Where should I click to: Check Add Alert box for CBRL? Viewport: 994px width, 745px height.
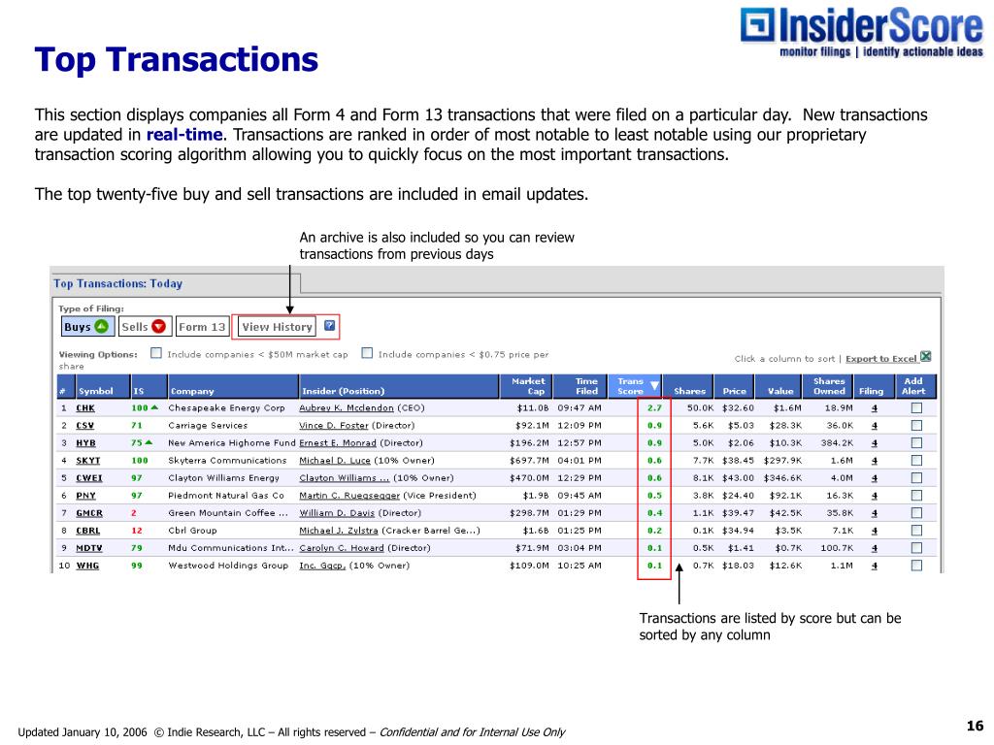[x=916, y=531]
